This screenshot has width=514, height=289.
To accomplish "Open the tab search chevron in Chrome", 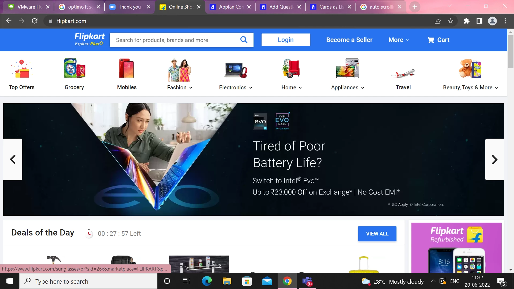I will [449, 6].
